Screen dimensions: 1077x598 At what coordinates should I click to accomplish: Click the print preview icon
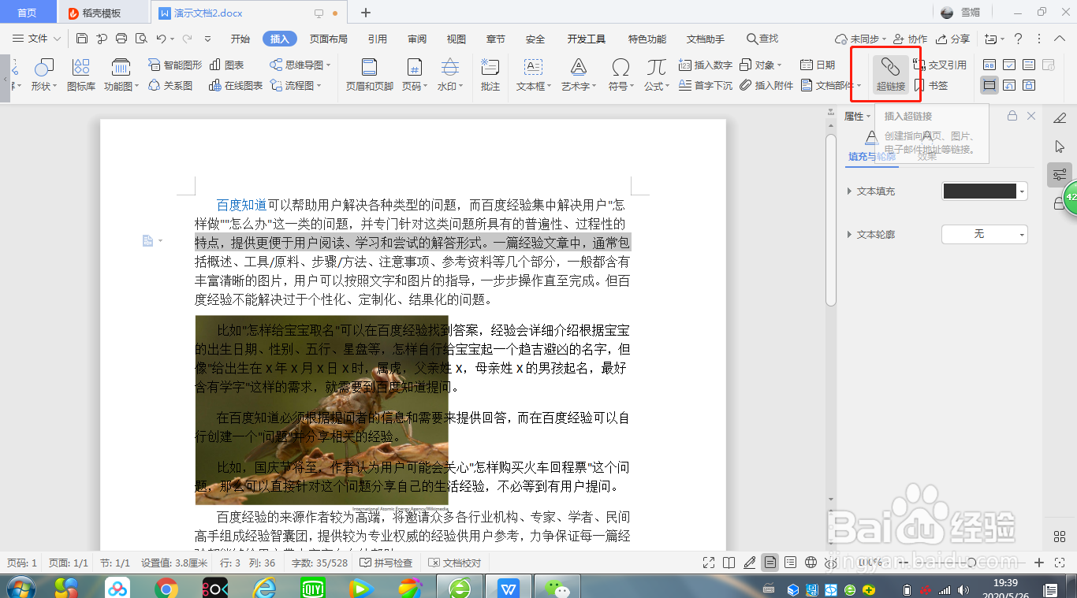pyautogui.click(x=141, y=39)
